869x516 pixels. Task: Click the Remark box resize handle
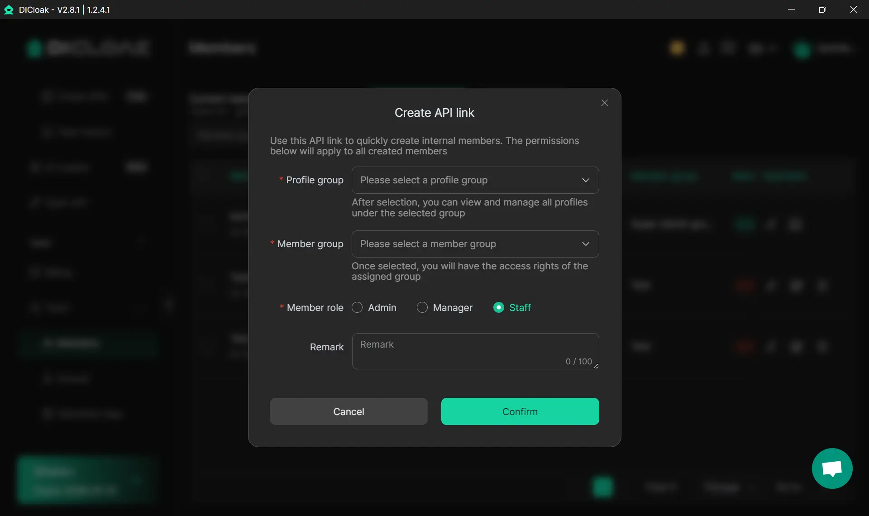(596, 366)
